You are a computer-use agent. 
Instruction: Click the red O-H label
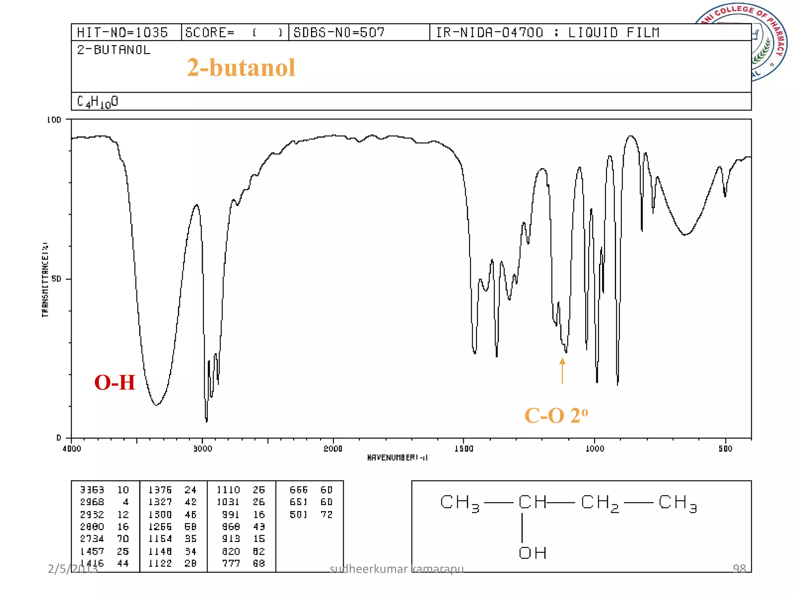(114, 382)
